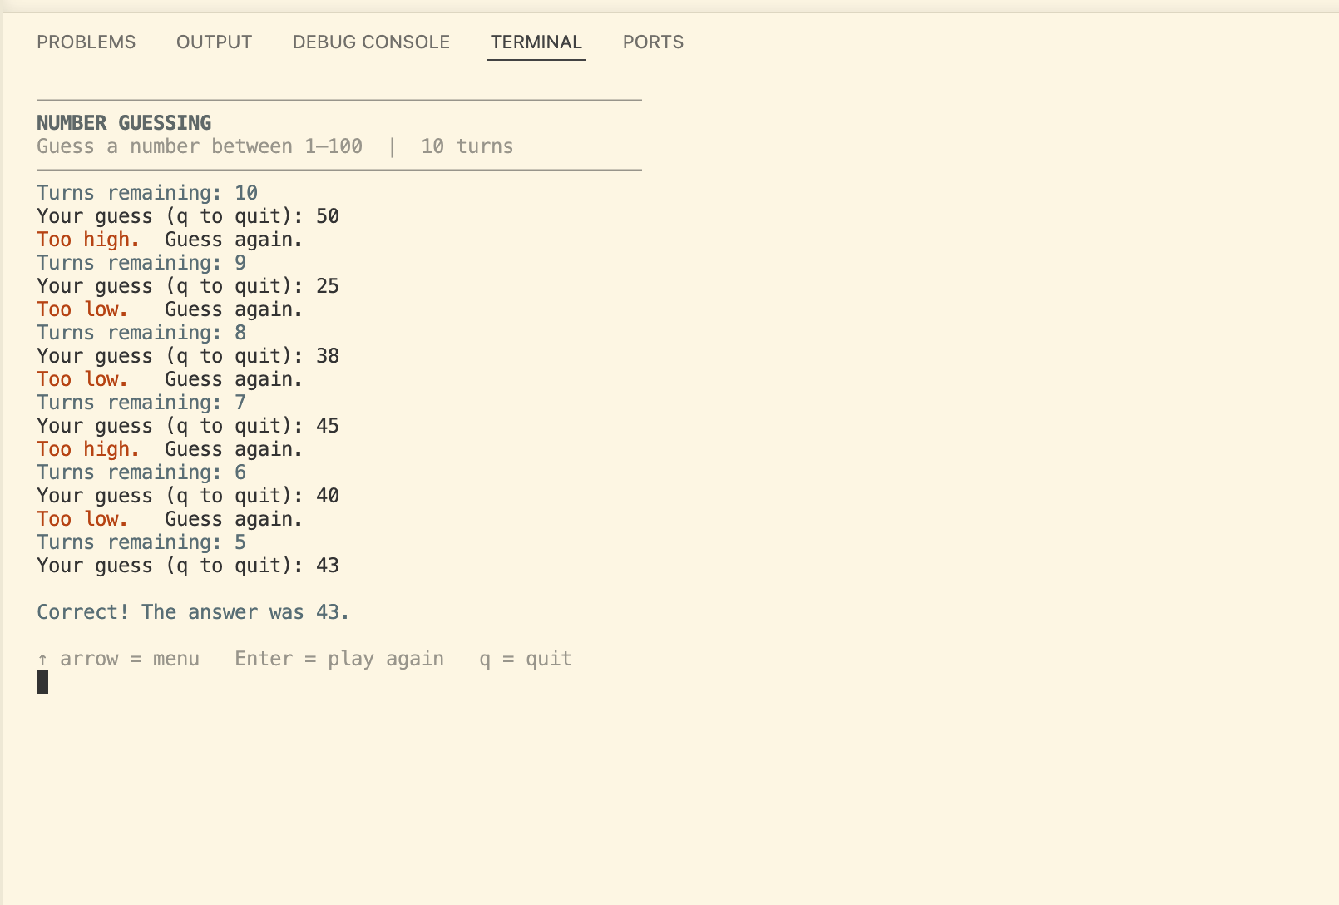This screenshot has width=1339, height=905.
Task: Click the guess line ending in 40
Action: pyautogui.click(x=188, y=496)
